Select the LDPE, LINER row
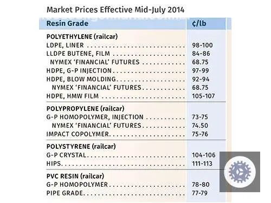The image size is (271, 203). [x=130, y=45]
